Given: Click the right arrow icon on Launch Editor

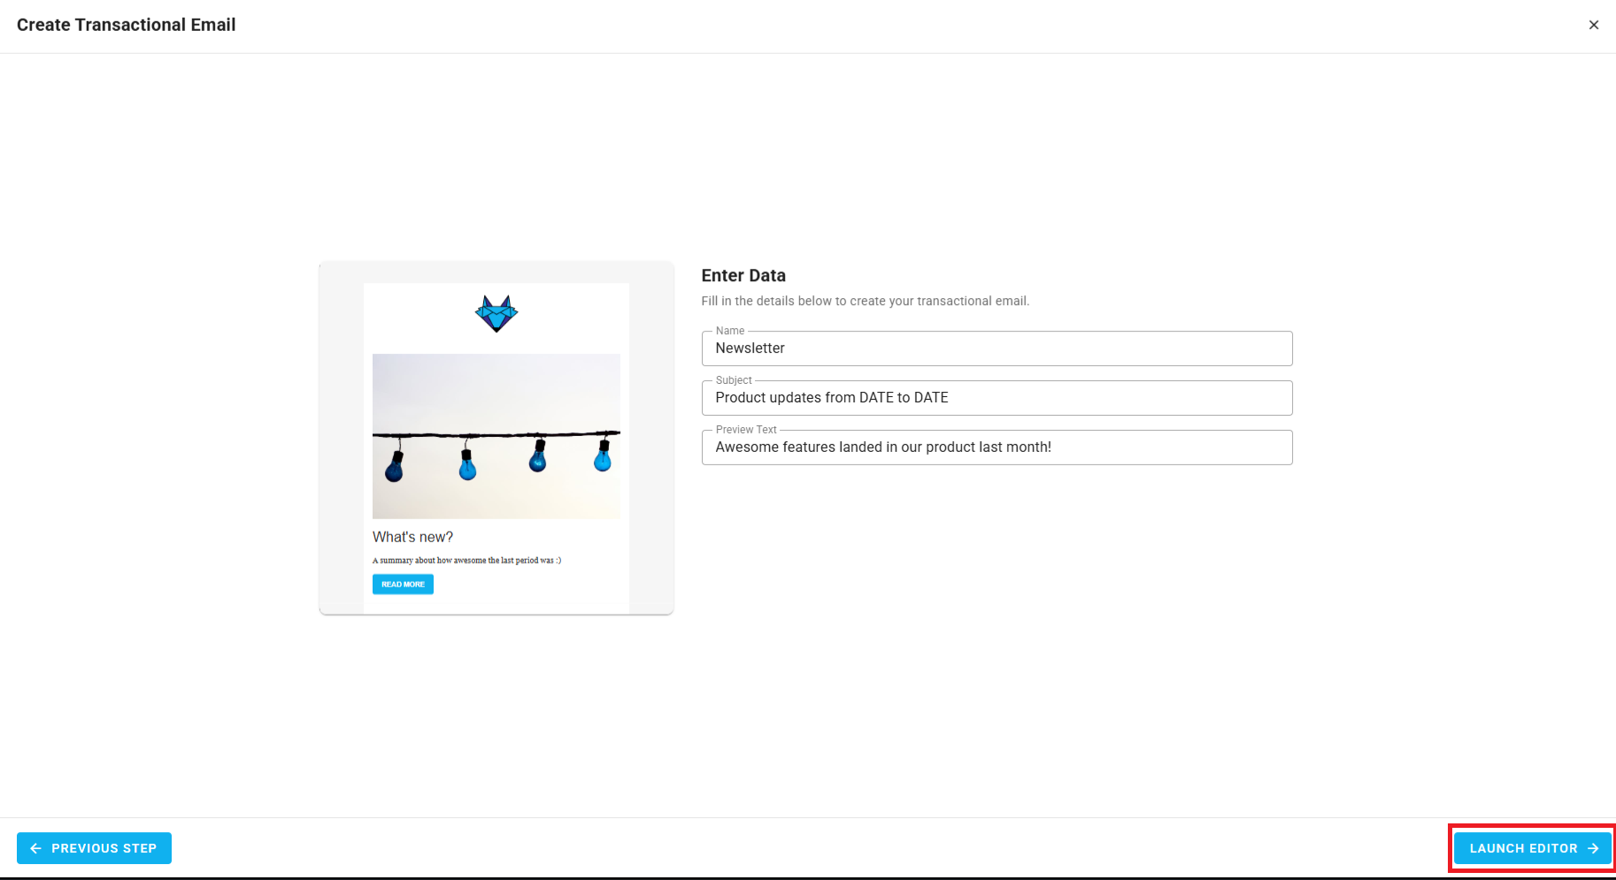Looking at the screenshot, I should point(1592,848).
